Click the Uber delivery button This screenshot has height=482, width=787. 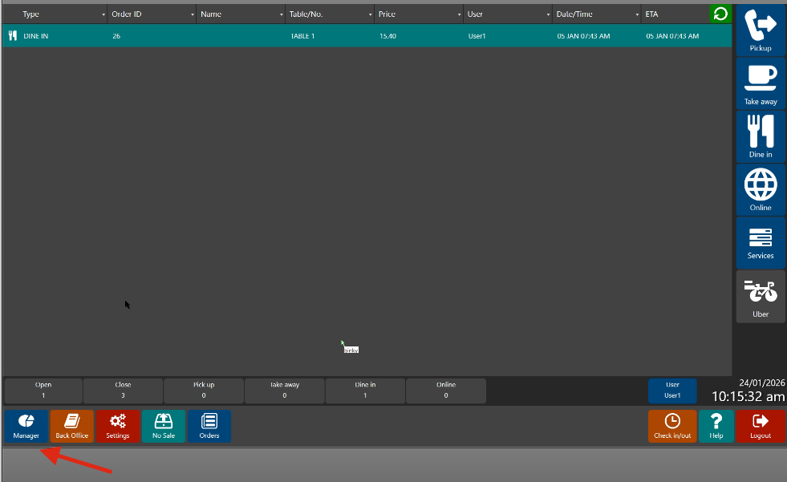761,297
